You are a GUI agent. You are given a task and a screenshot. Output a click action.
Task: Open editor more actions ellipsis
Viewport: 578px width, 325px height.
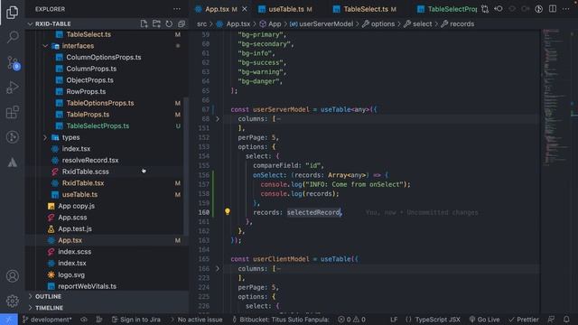click(x=566, y=9)
